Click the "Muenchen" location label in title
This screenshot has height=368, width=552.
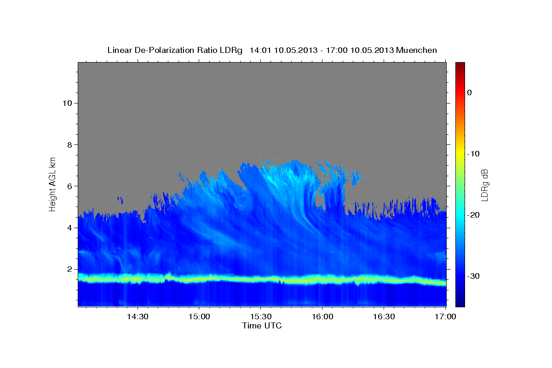417,50
